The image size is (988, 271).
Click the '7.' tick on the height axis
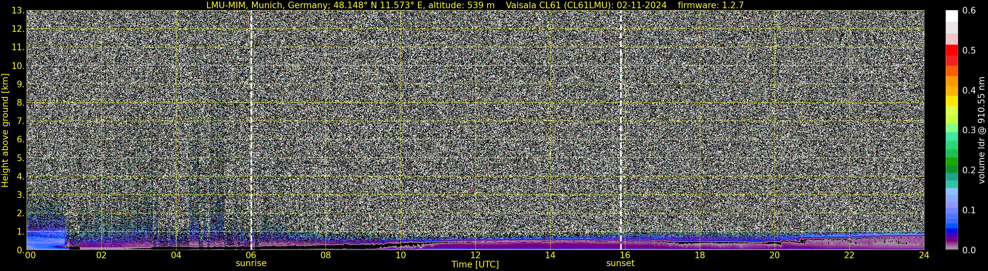tap(20, 121)
